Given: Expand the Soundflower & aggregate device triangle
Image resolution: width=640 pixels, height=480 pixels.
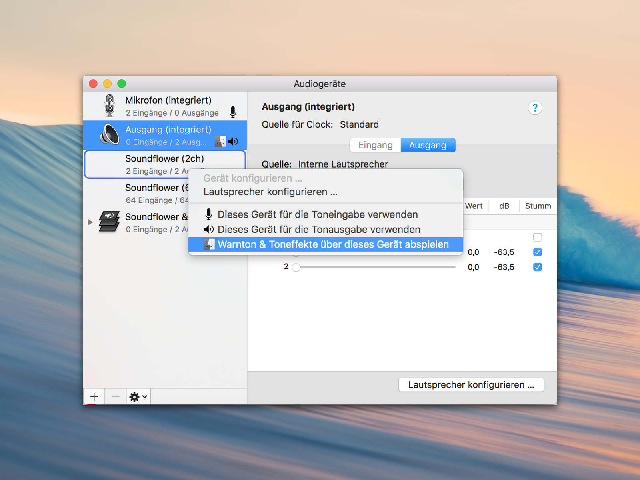Looking at the screenshot, I should tap(90, 222).
